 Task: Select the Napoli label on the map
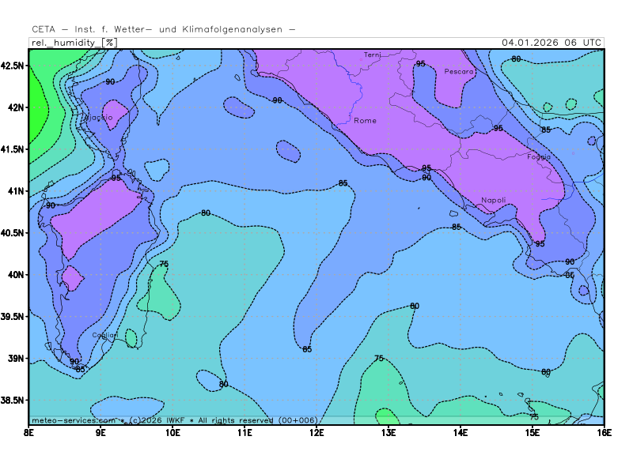coord(493,201)
